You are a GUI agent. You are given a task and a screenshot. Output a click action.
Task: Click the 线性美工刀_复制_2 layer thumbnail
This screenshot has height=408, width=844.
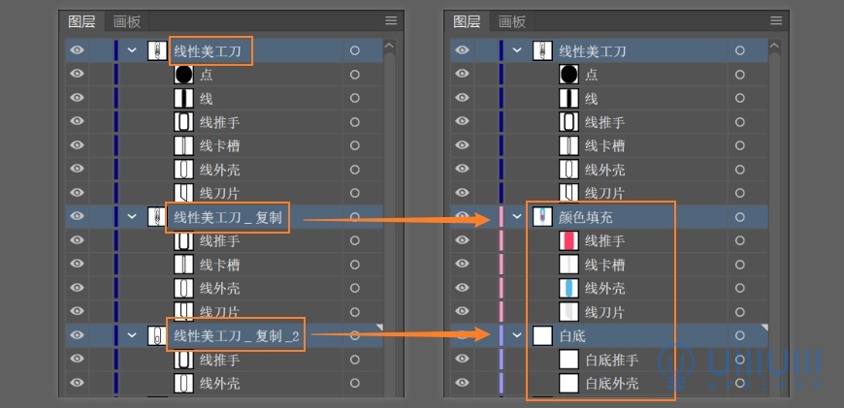tap(156, 335)
